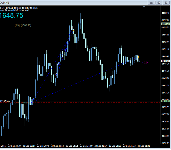Click the magenta <0:54 countdown label
The height and width of the screenshot is (150, 171).
(146, 63)
